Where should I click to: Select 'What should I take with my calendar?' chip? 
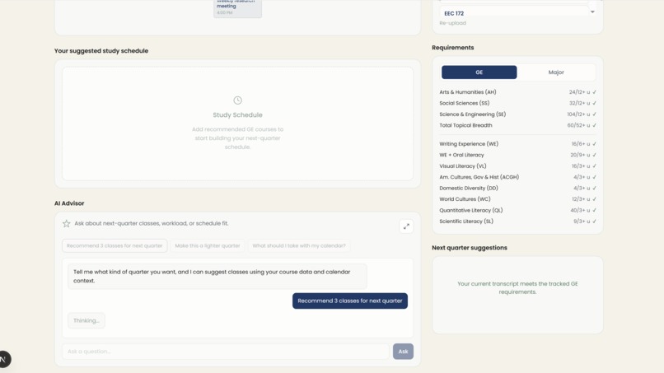tap(299, 246)
